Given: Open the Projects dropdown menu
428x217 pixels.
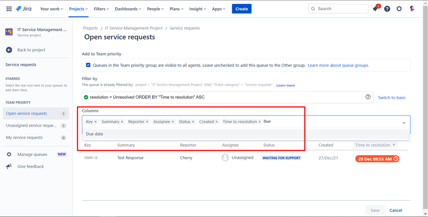Looking at the screenshot, I should [x=78, y=9].
